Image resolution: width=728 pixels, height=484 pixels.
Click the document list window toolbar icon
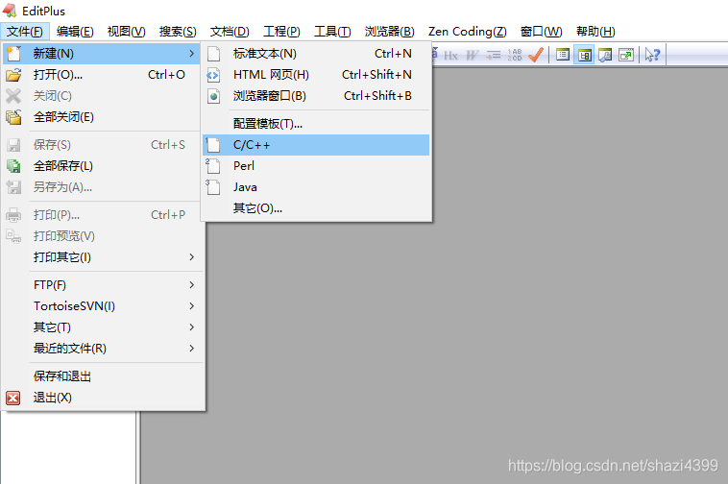click(x=563, y=56)
